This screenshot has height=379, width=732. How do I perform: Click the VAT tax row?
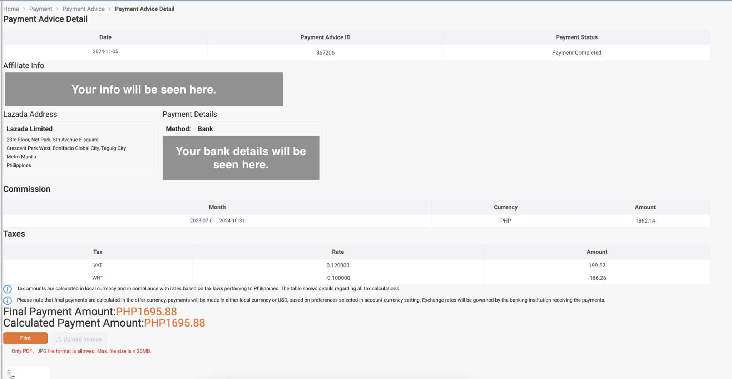pyautogui.click(x=98, y=265)
